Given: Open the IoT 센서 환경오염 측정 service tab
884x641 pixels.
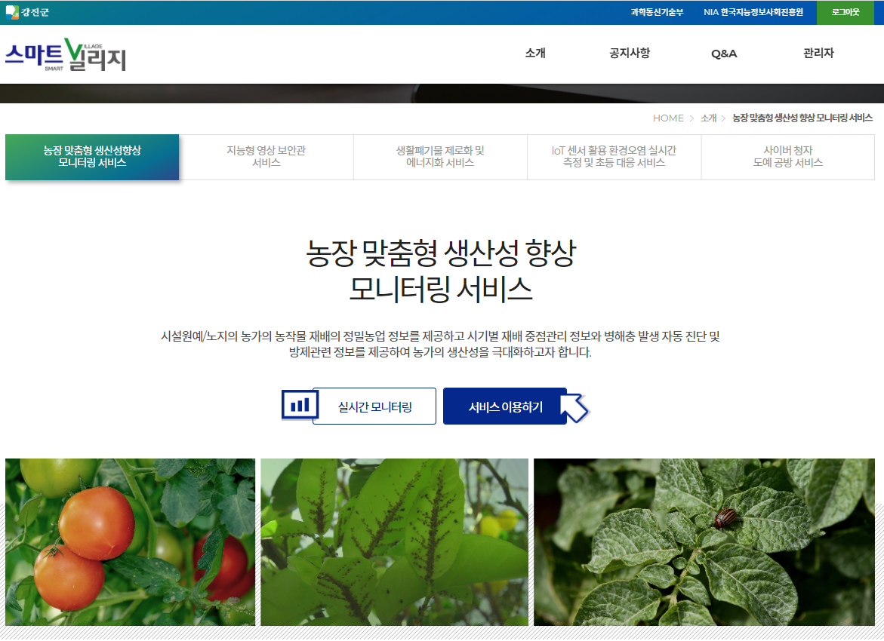Looking at the screenshot, I should click(614, 157).
